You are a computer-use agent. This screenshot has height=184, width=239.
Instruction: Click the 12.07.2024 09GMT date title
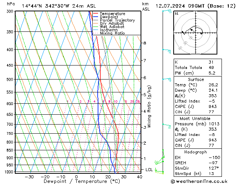click(194, 6)
